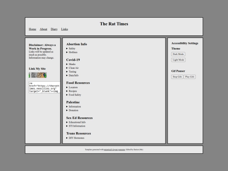Expand the DIY Hormones section
The width and height of the screenshot is (228, 171).
pyautogui.click(x=75, y=138)
